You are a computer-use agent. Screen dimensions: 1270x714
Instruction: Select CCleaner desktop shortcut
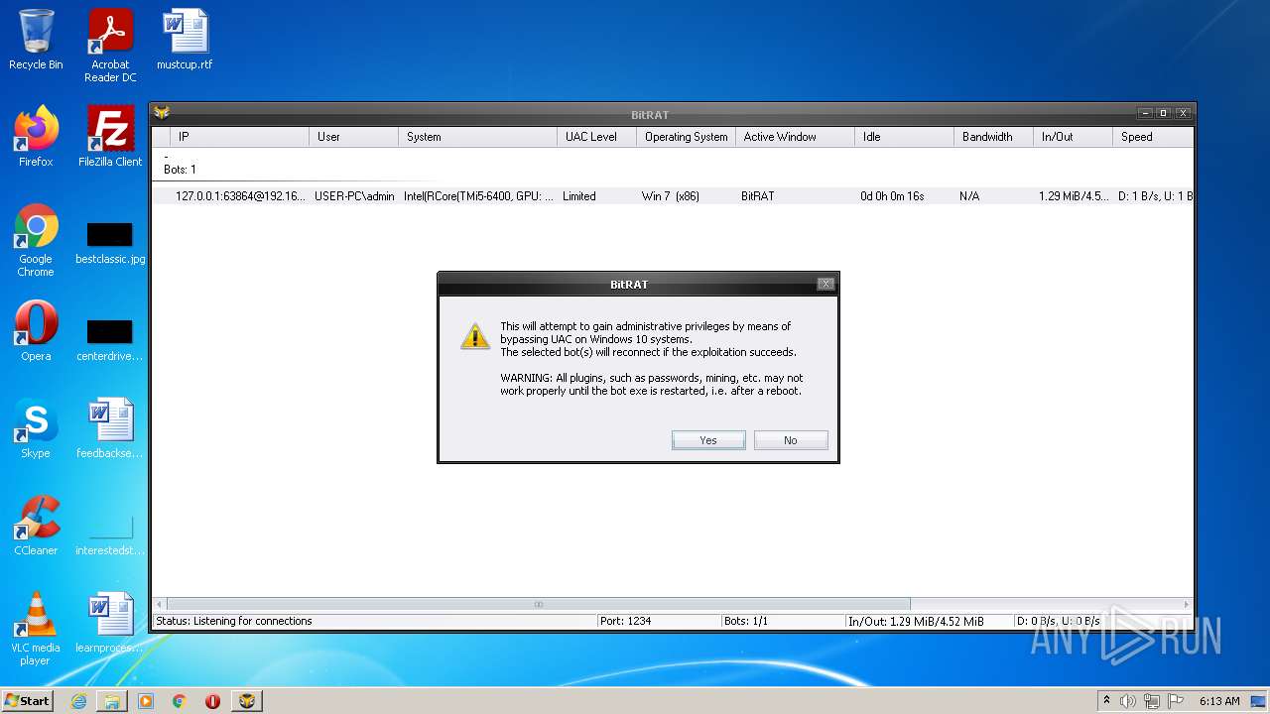pyautogui.click(x=36, y=526)
